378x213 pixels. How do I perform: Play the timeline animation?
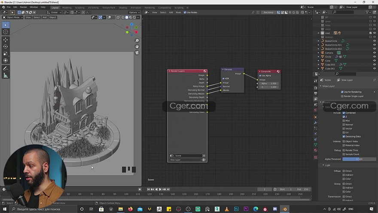point(160,189)
